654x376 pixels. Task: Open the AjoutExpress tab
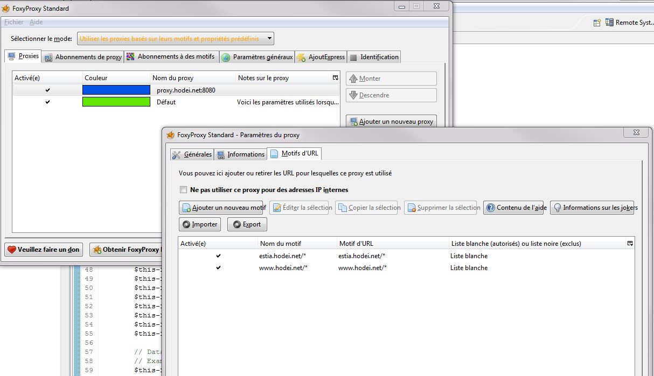[x=321, y=57]
